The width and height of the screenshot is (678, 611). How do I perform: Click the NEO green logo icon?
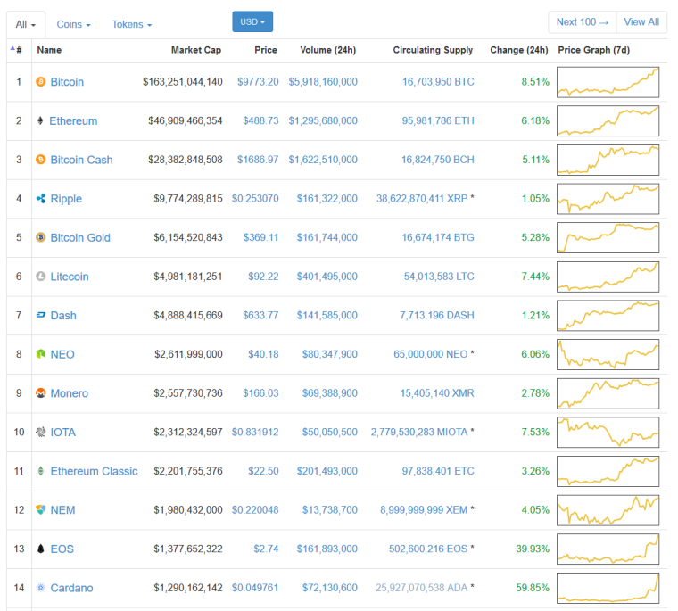point(41,354)
